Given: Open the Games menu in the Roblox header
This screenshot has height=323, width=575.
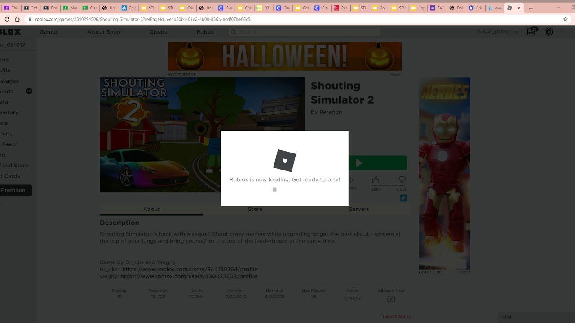Looking at the screenshot, I should click(x=49, y=32).
